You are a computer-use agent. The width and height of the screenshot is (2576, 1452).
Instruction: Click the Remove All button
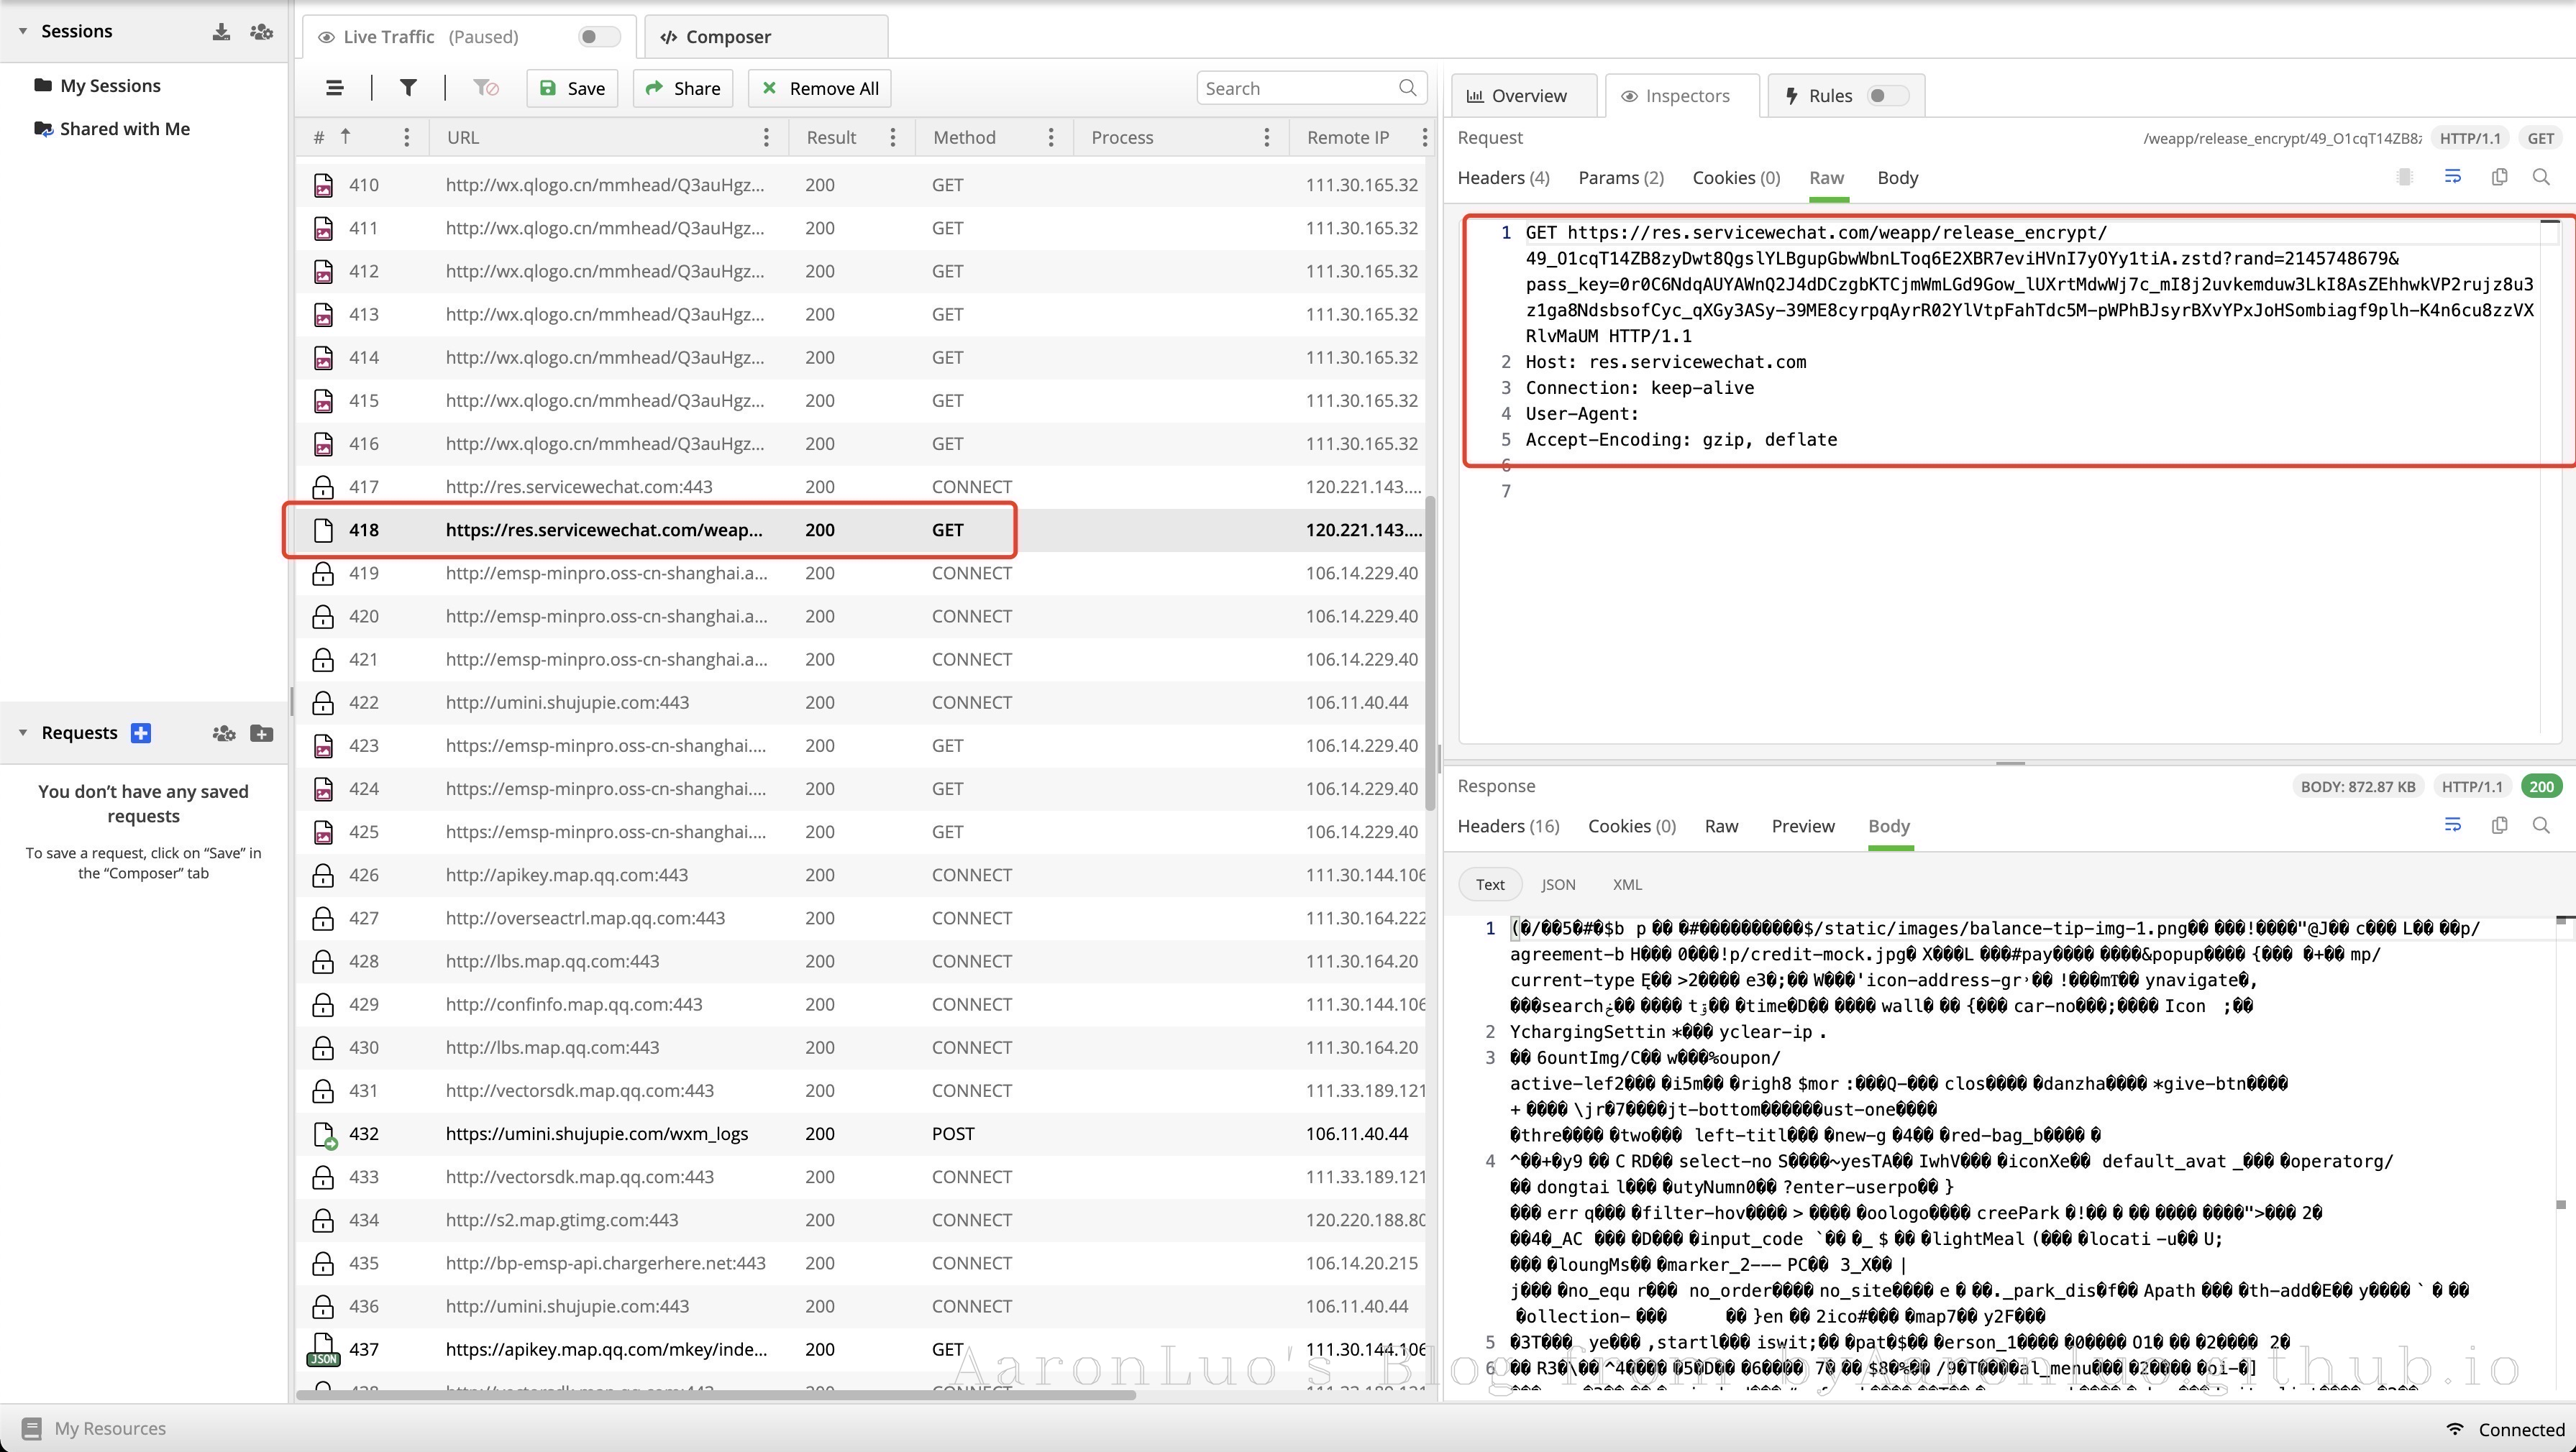pos(820,88)
